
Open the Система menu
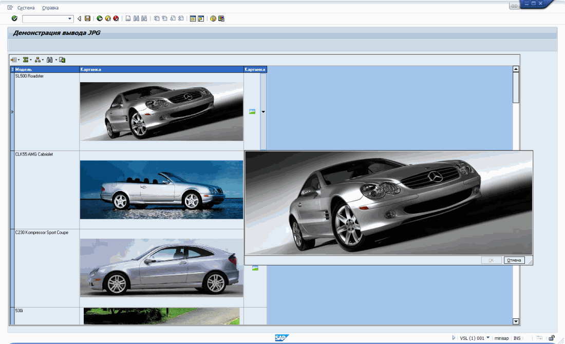[x=26, y=8]
